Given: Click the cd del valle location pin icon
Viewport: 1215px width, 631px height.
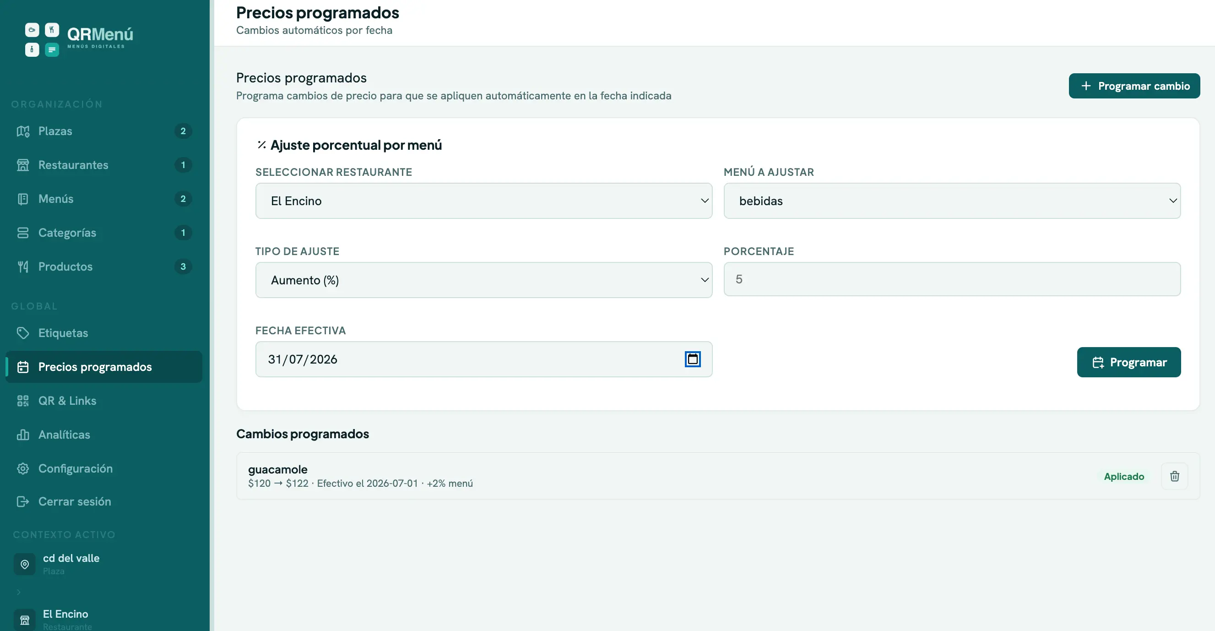Looking at the screenshot, I should pyautogui.click(x=25, y=565).
